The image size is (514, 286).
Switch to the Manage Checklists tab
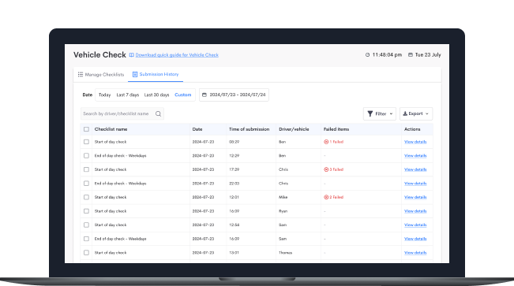[101, 75]
